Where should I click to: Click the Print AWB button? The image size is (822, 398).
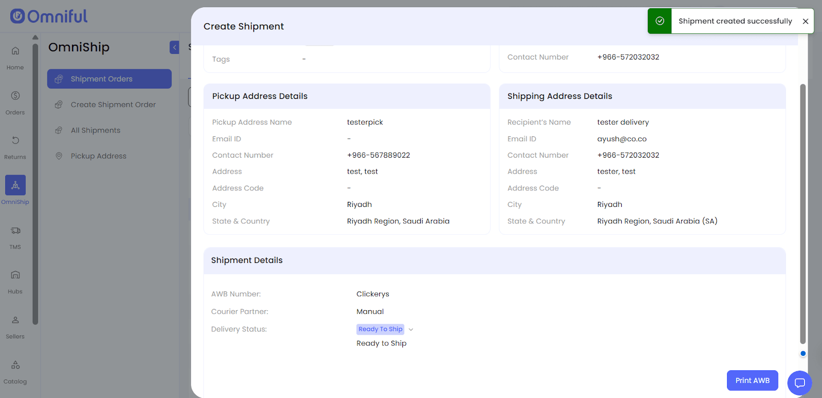(752, 381)
